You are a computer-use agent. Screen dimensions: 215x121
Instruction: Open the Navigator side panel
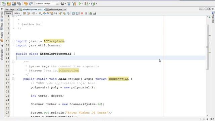pos(2,54)
